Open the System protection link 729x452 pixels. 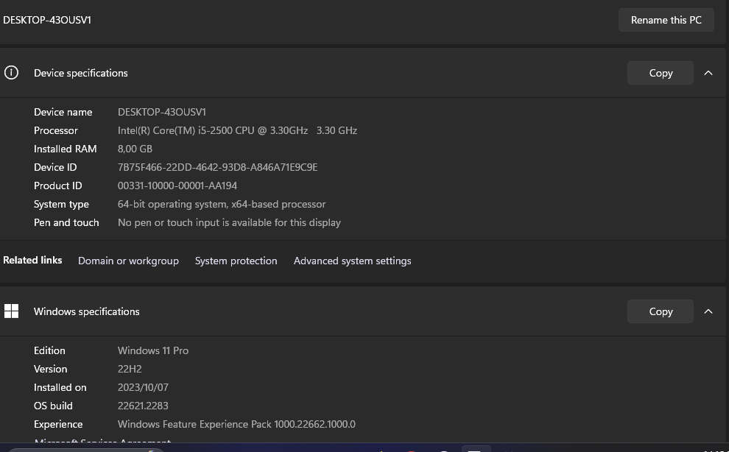click(x=236, y=261)
